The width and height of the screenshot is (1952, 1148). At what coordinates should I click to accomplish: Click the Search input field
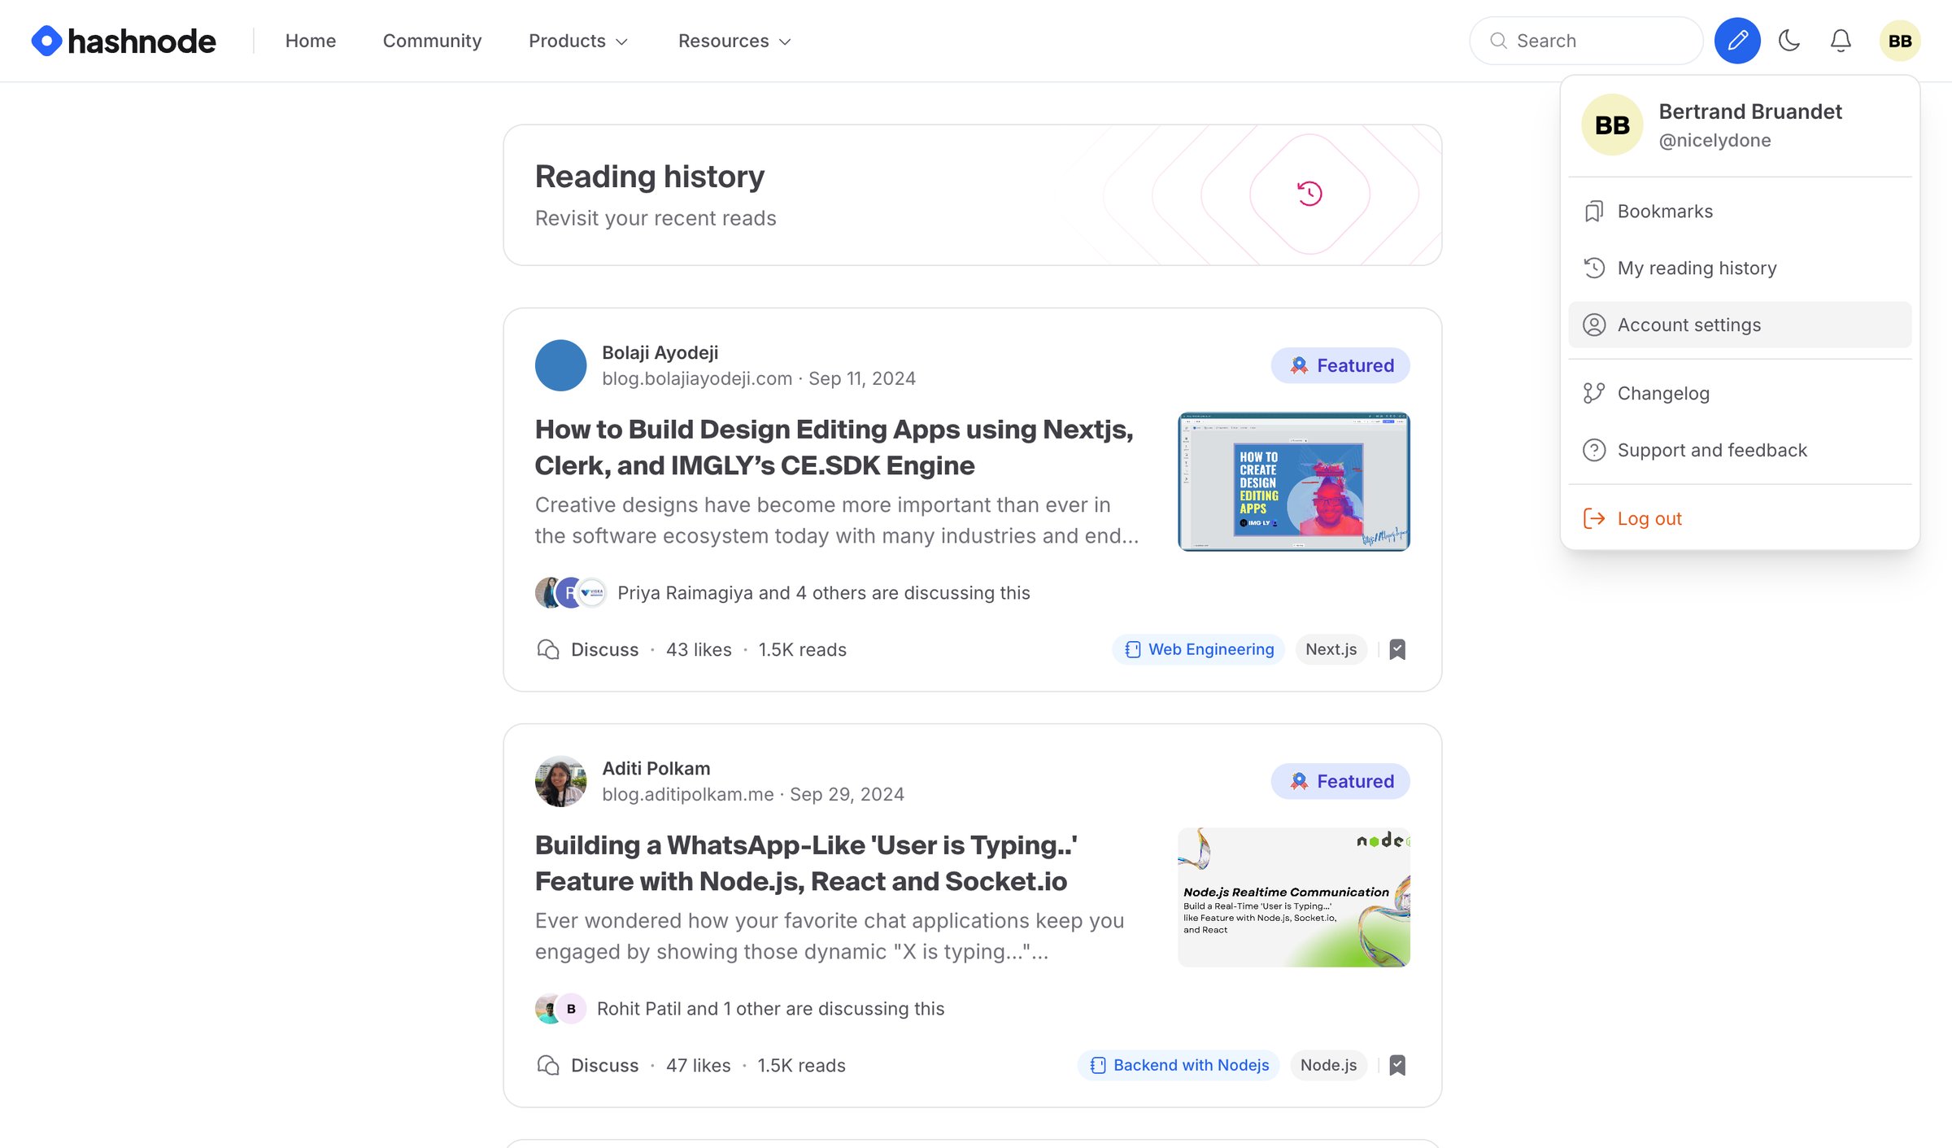1586,41
